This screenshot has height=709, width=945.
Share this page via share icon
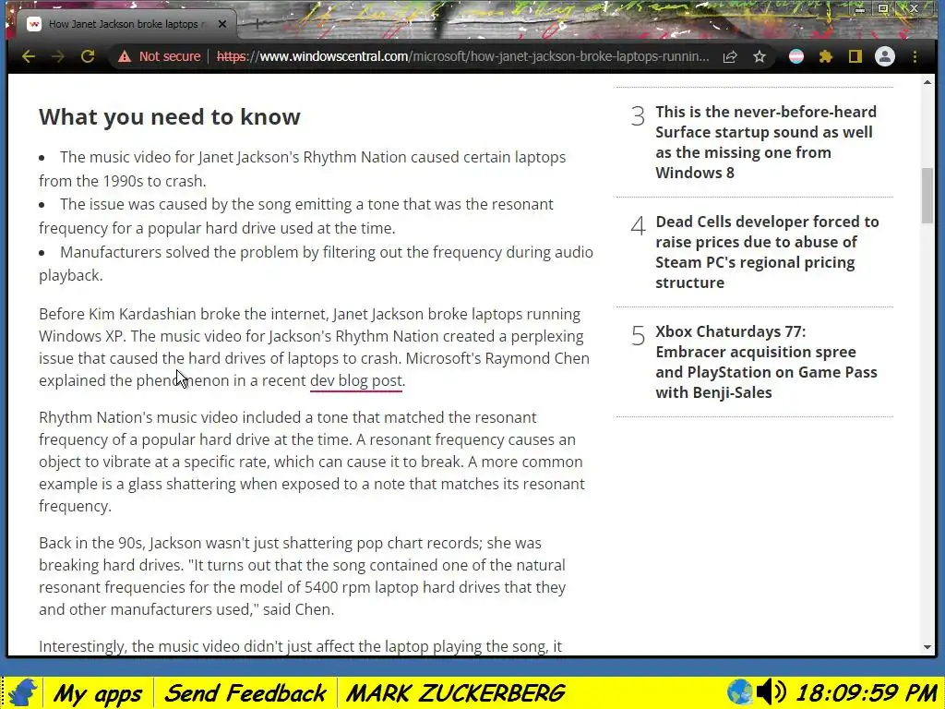(730, 56)
